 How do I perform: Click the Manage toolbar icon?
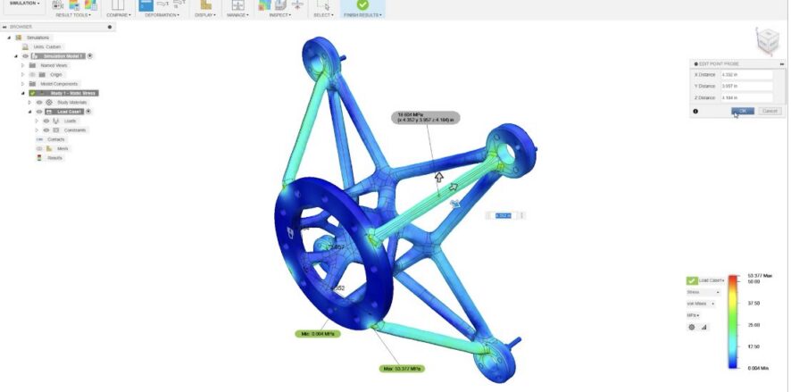click(237, 5)
